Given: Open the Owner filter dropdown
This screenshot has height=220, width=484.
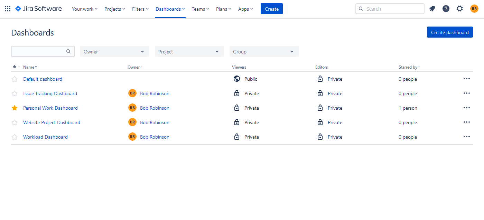Looking at the screenshot, I should coord(114,51).
